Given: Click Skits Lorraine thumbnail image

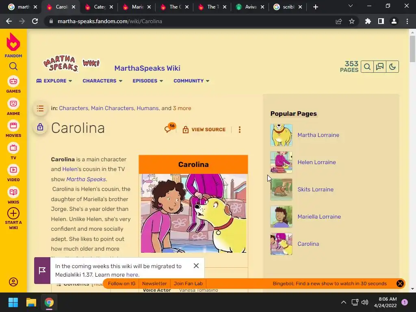Looking at the screenshot, I should click(x=281, y=189).
